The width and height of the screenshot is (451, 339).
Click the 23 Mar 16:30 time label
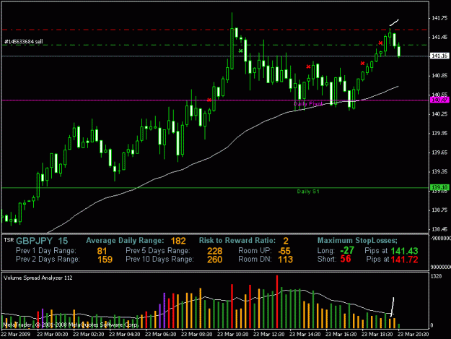click(341, 335)
